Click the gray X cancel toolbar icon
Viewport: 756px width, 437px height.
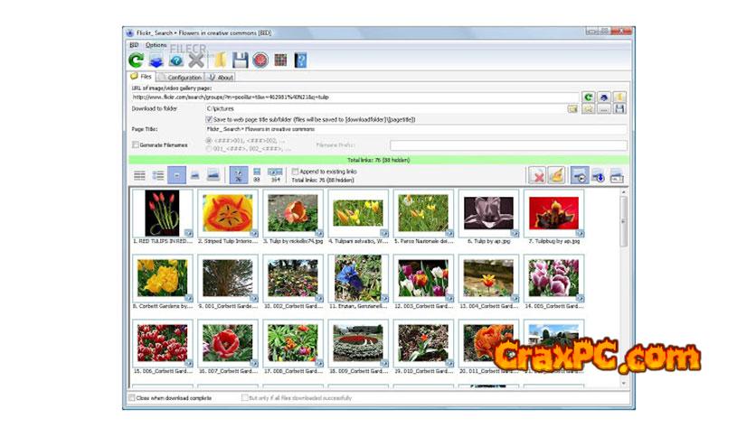click(x=197, y=60)
